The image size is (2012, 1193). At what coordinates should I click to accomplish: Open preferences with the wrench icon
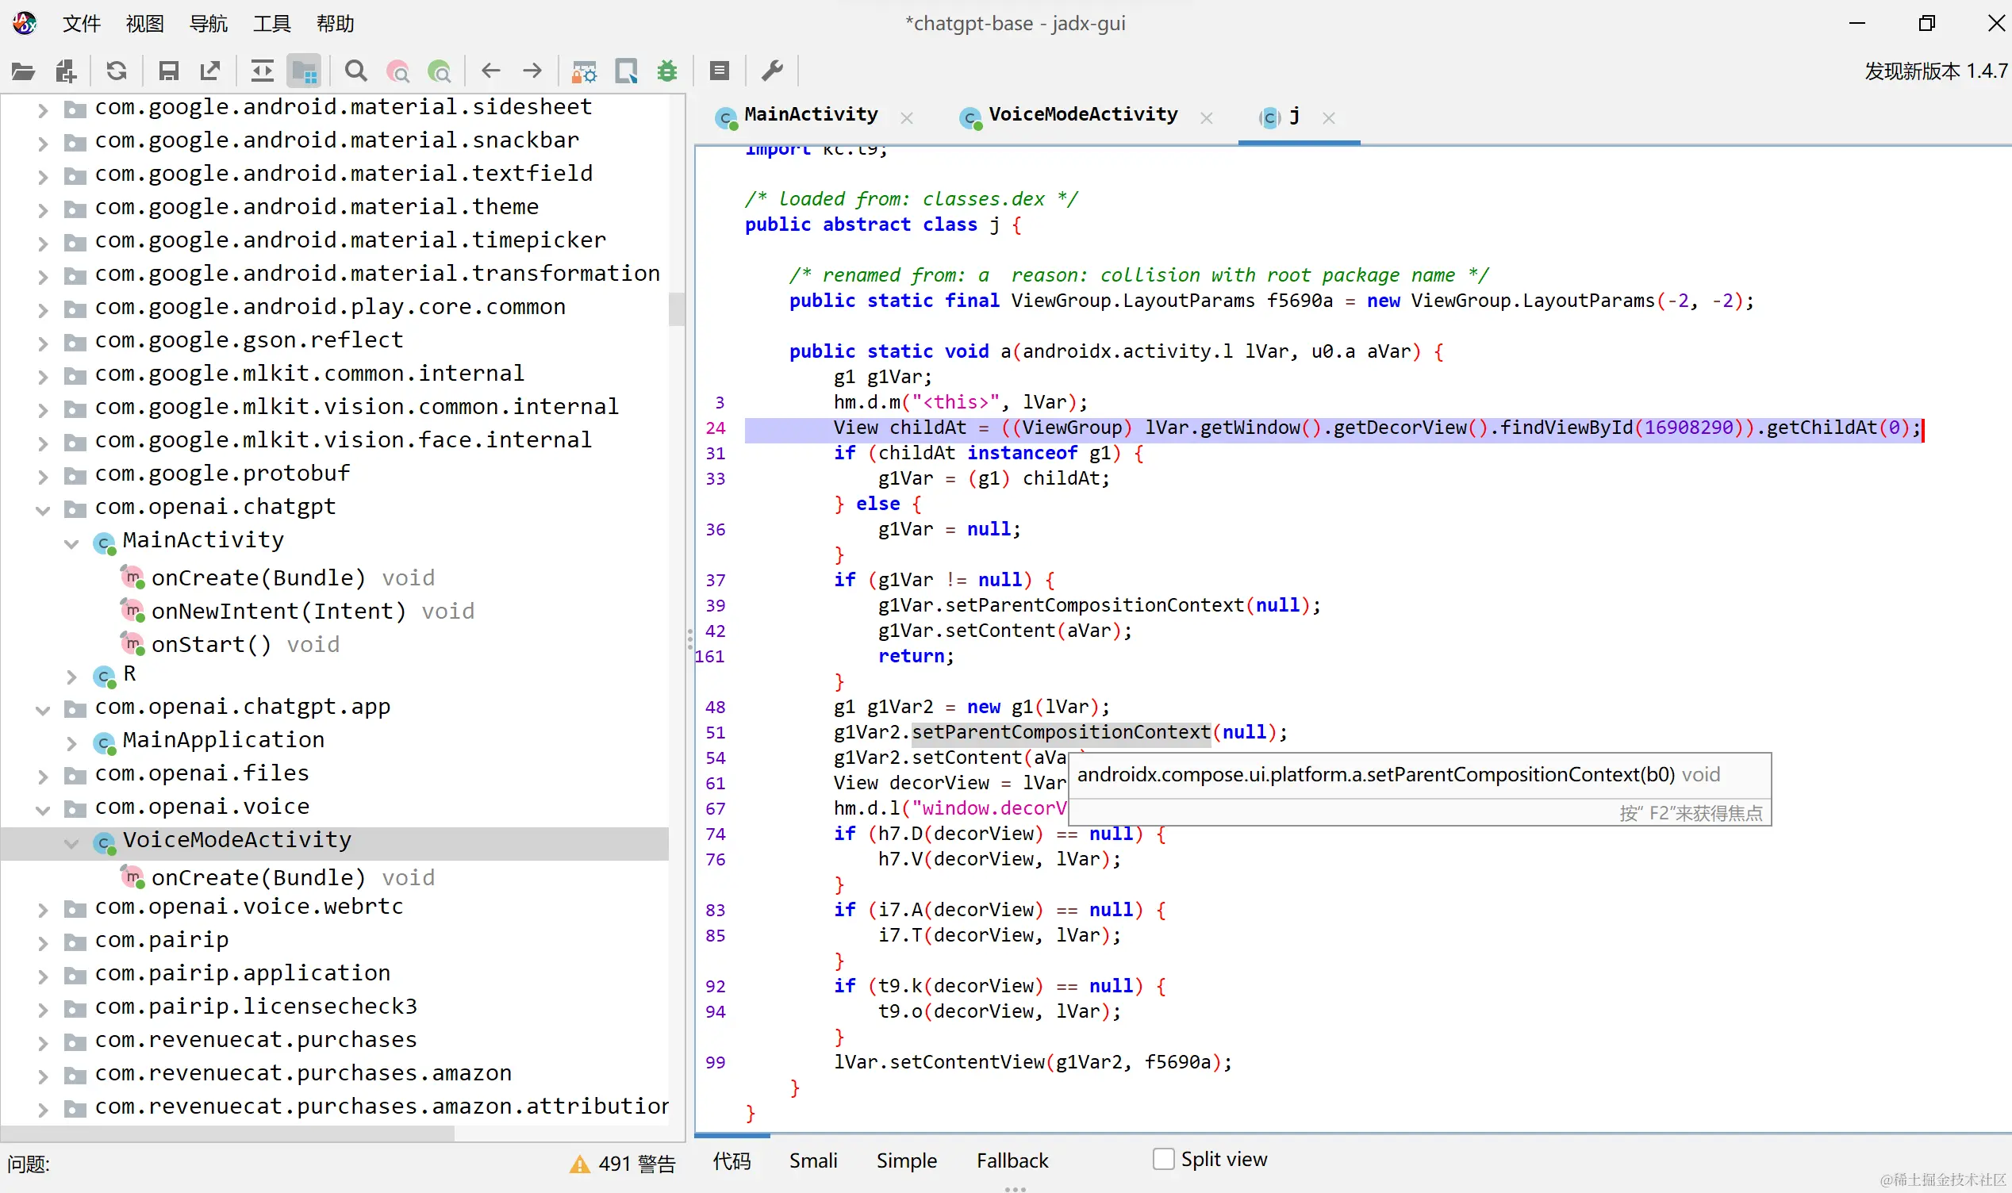tap(772, 71)
